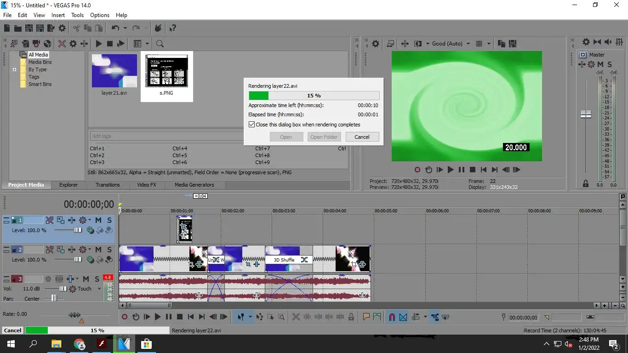Image resolution: width=628 pixels, height=353 pixels.
Task: Toggle the Master bus fader lock
Action: [586, 183]
